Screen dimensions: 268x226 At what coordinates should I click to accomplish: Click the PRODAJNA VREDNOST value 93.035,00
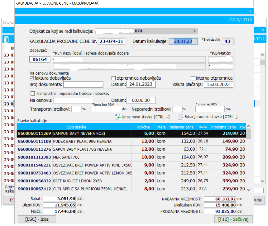(x=220, y=212)
